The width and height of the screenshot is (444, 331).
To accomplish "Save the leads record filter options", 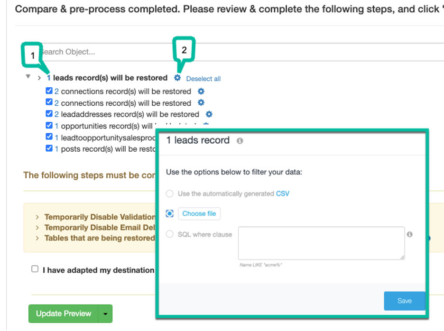I will (404, 301).
